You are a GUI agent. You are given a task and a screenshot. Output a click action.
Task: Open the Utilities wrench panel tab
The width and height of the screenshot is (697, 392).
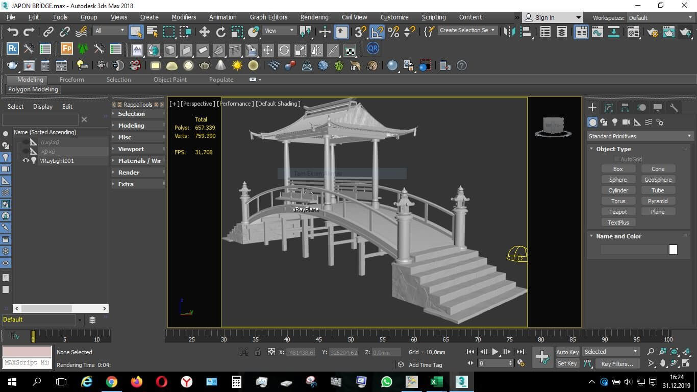[x=674, y=107]
